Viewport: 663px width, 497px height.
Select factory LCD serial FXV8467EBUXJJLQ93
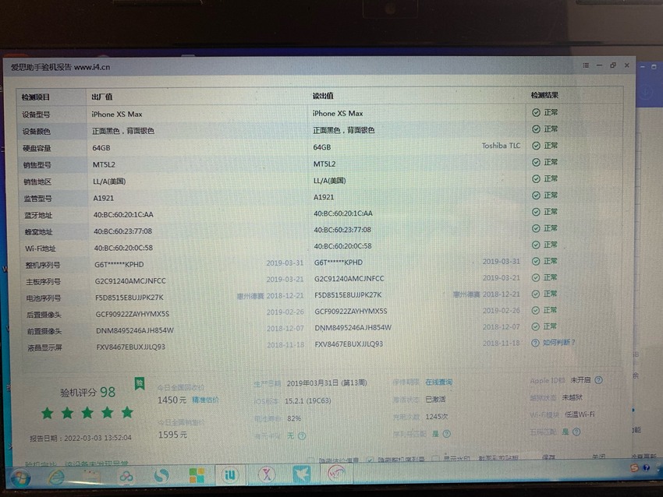pyautogui.click(x=131, y=347)
